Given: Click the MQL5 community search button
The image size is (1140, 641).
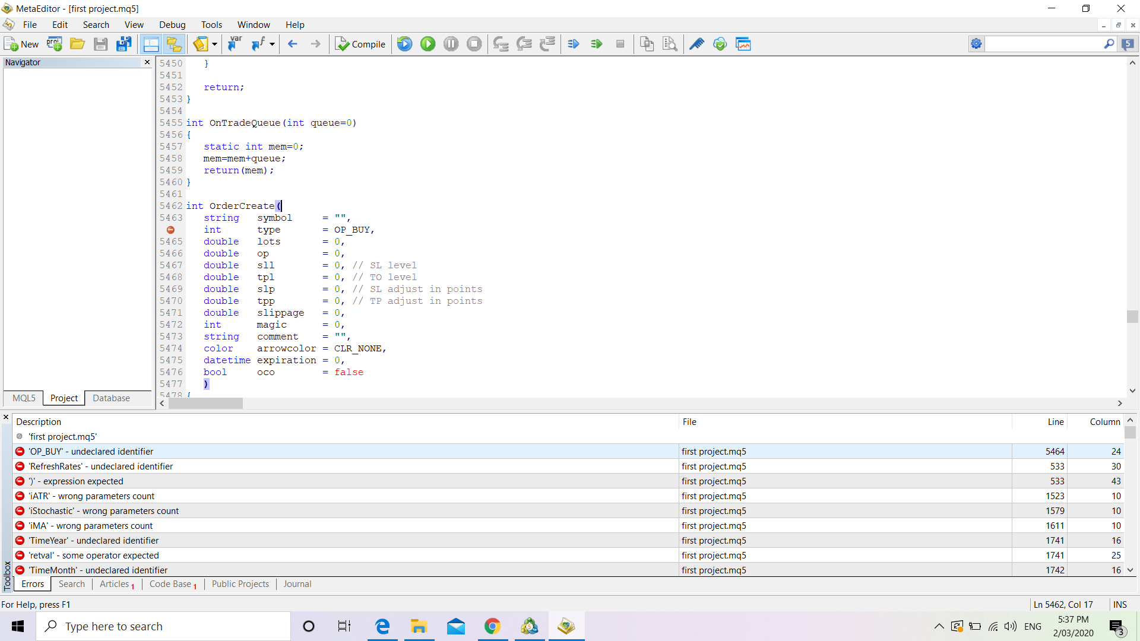Looking at the screenshot, I should [1128, 44].
